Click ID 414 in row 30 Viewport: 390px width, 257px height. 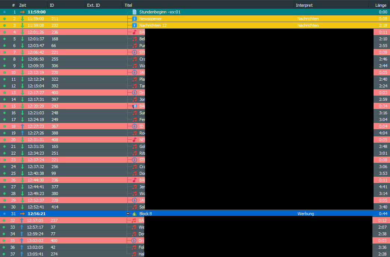[55, 207]
